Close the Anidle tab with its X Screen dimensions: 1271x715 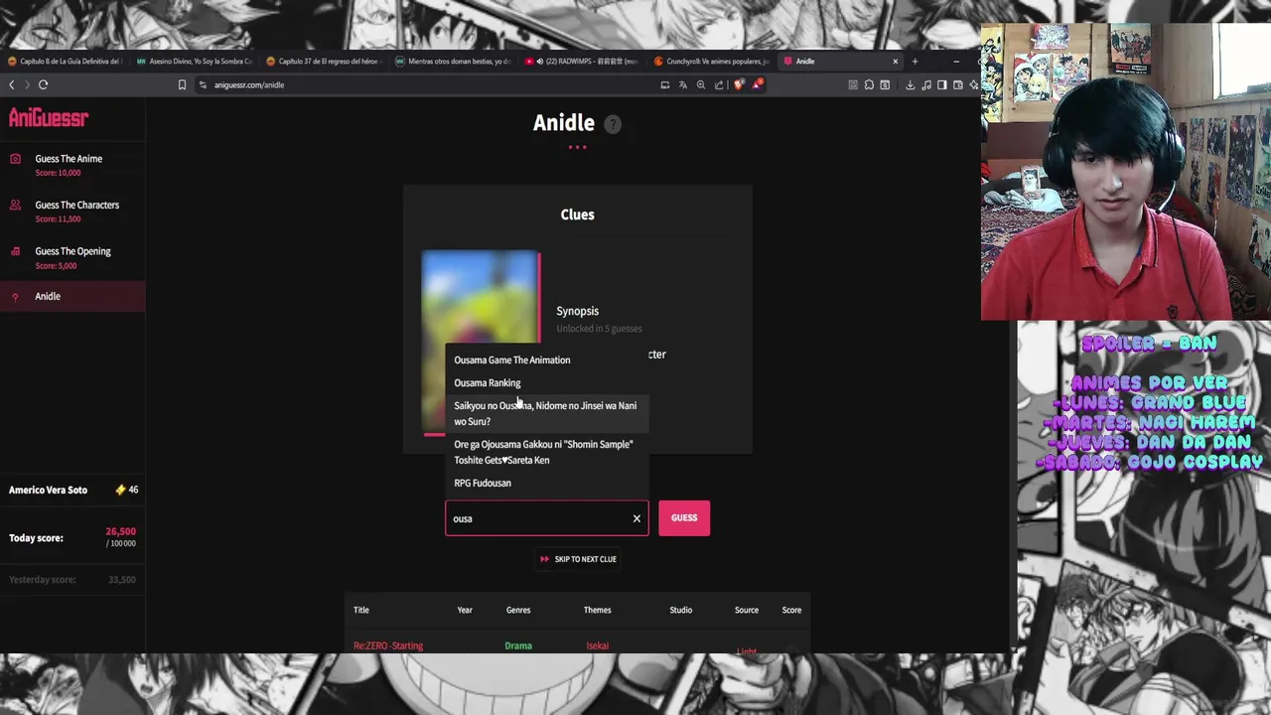[x=895, y=62]
